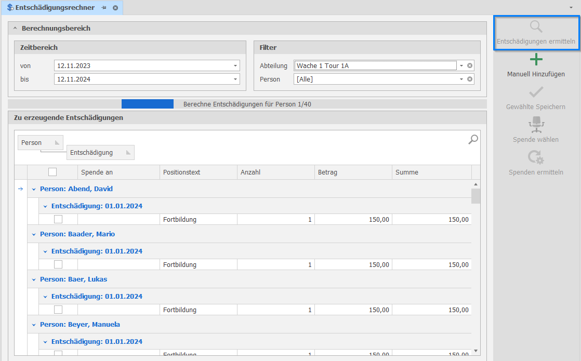Open the grid search magnifier icon

pos(473,139)
